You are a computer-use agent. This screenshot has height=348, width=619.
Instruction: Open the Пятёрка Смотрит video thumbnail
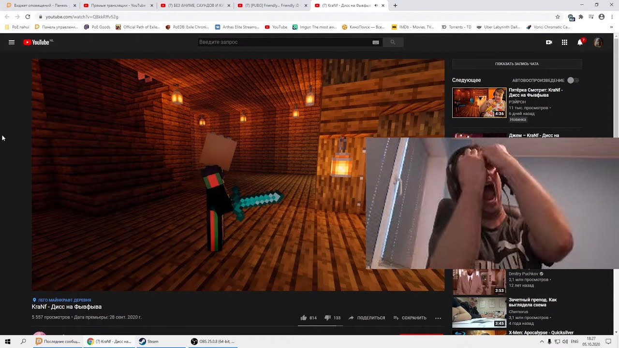[x=479, y=102]
